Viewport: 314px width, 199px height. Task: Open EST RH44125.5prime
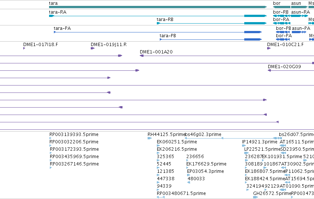point(166,135)
